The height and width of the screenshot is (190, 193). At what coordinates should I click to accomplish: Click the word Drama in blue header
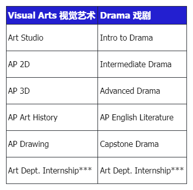[x=115, y=16]
